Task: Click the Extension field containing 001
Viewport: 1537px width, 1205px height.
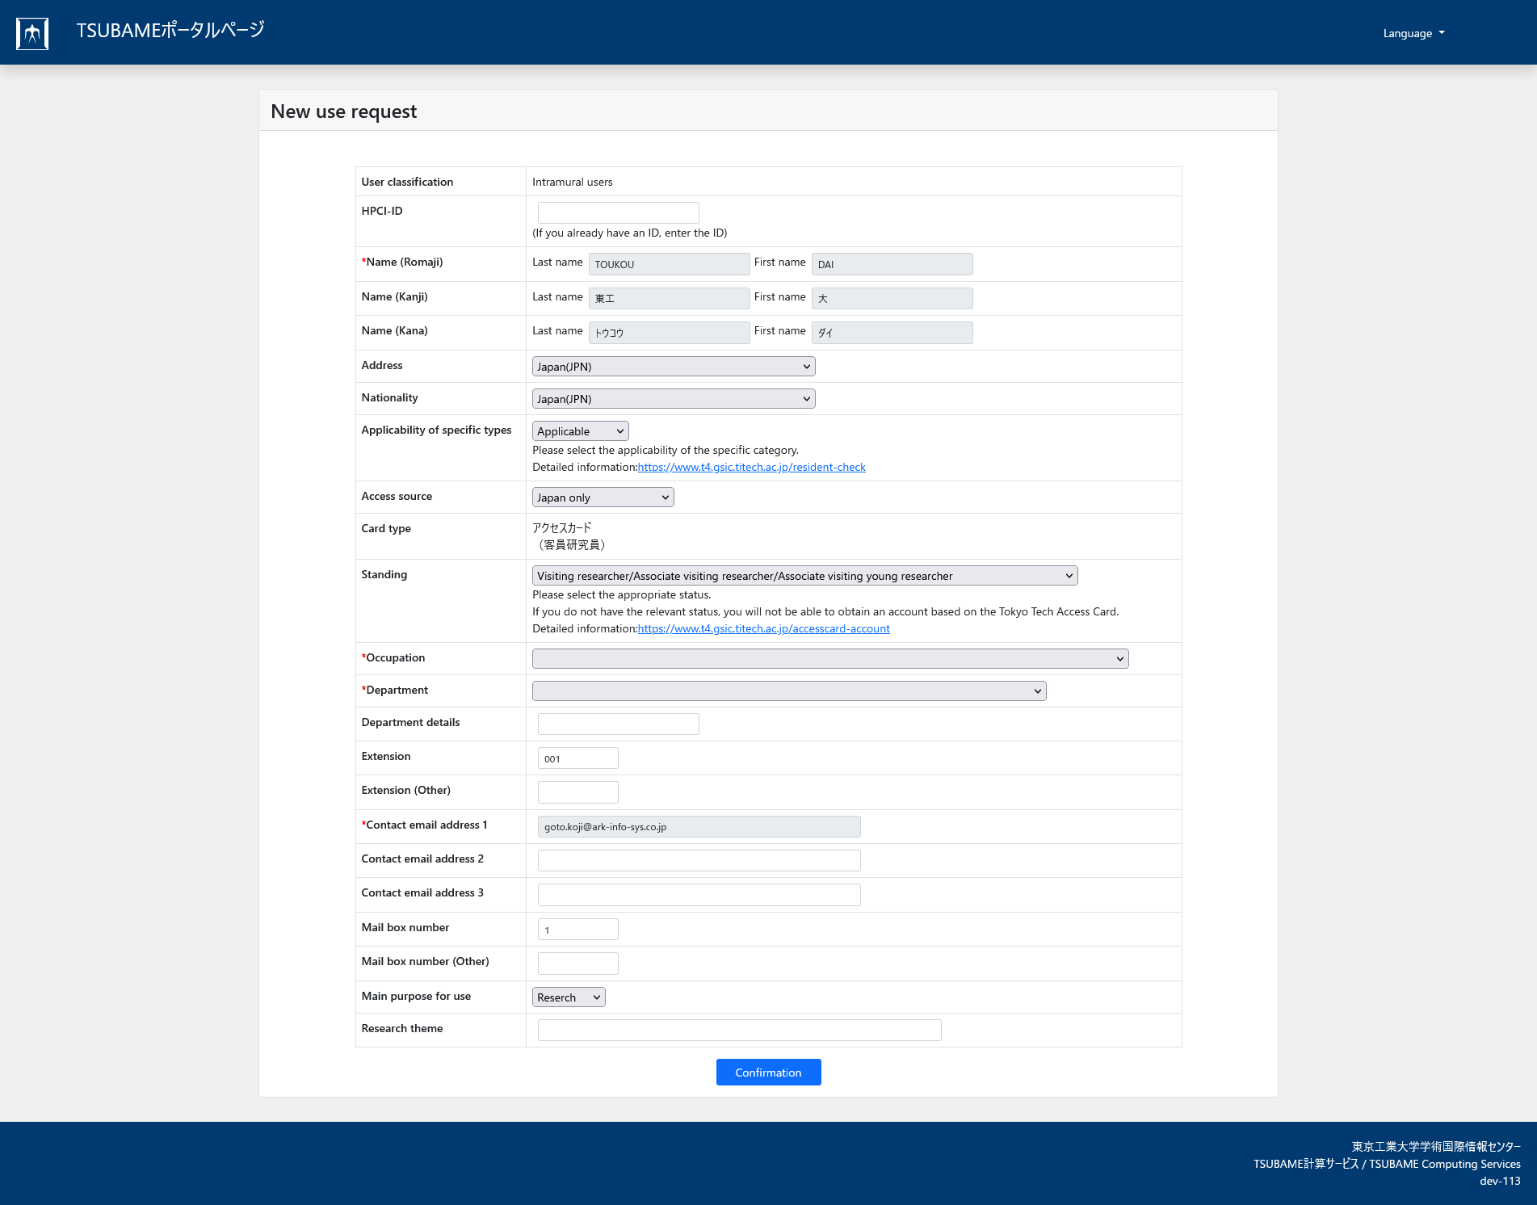Action: 577,758
